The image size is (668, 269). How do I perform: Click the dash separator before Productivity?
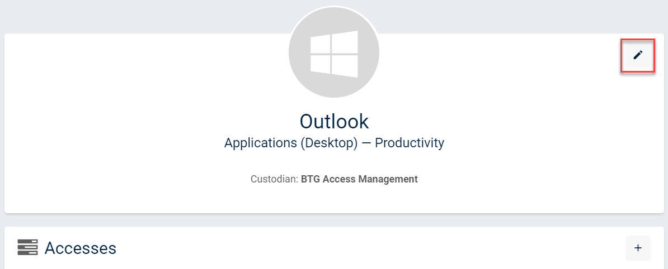[366, 143]
